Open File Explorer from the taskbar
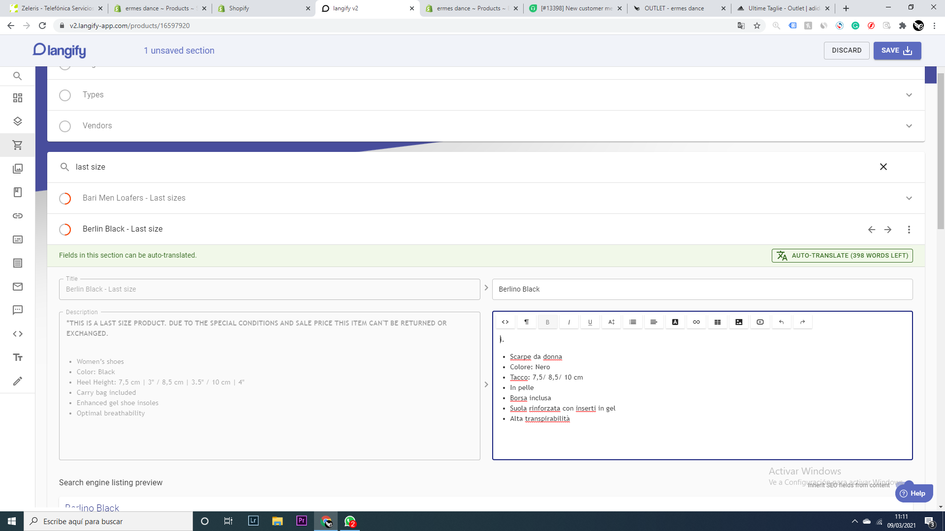Image resolution: width=945 pixels, height=531 pixels. pyautogui.click(x=278, y=521)
